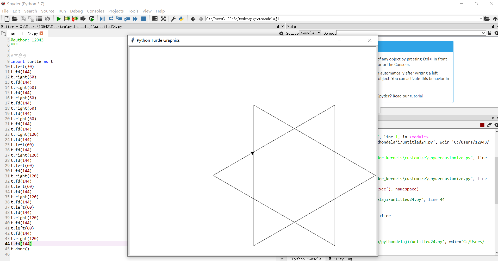Screen dimensions: 498x261
Task: Open the Debug menu
Action: pyautogui.click(x=76, y=11)
